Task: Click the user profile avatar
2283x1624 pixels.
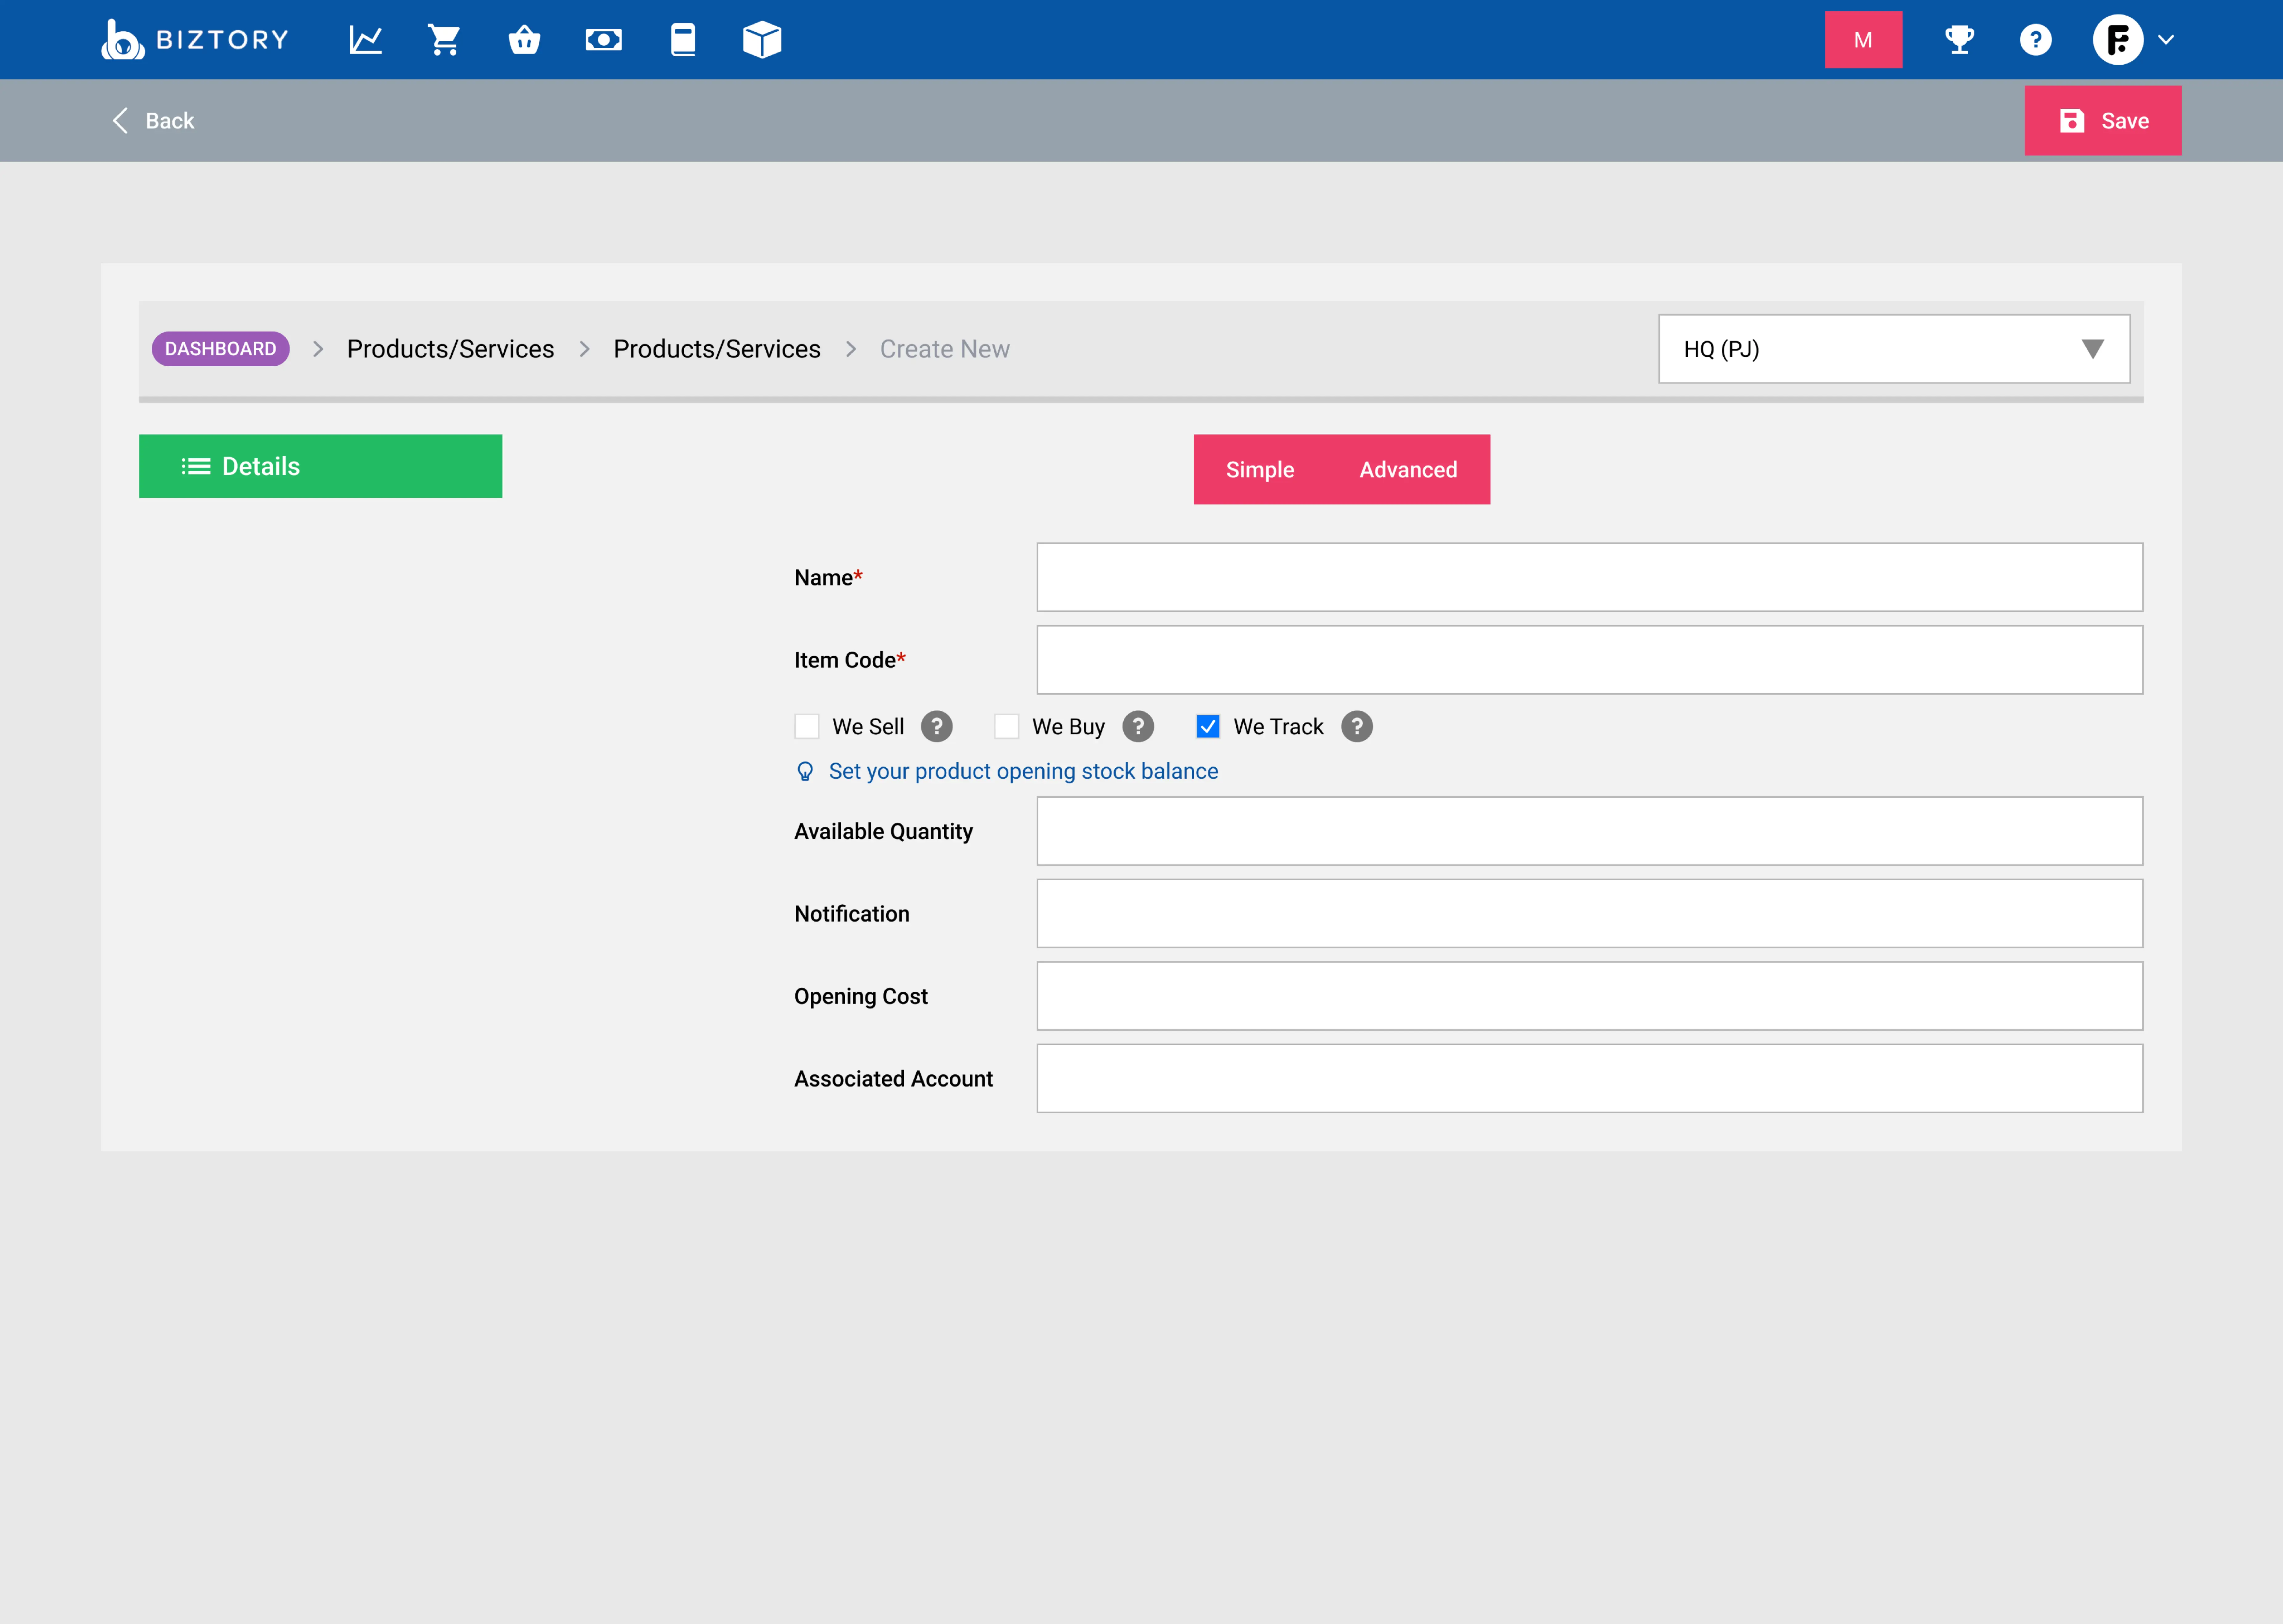Action: pos(2118,40)
